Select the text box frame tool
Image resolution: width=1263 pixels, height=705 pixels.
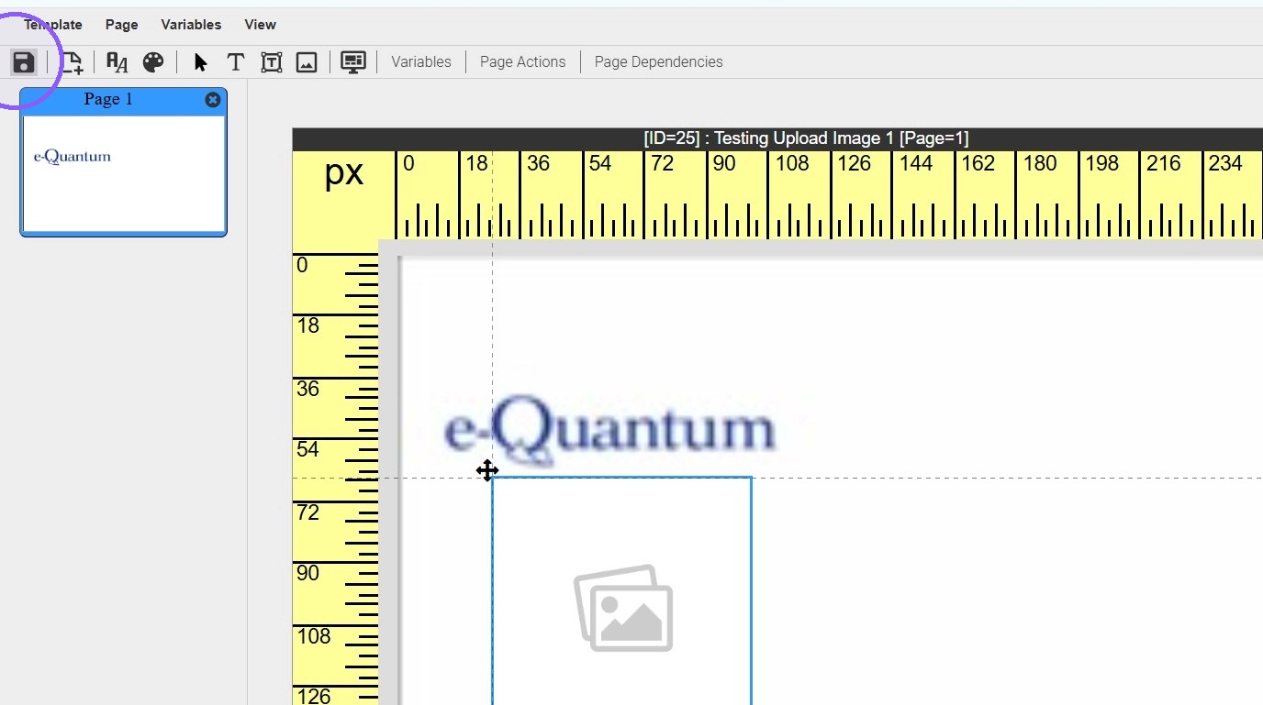click(x=272, y=62)
